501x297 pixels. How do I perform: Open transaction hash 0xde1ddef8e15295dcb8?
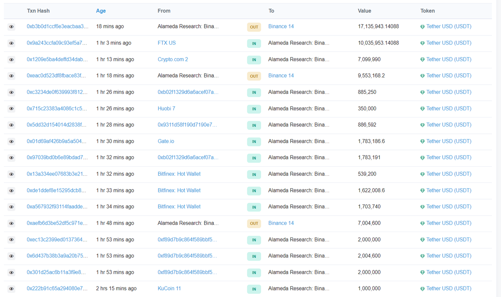[57, 190]
